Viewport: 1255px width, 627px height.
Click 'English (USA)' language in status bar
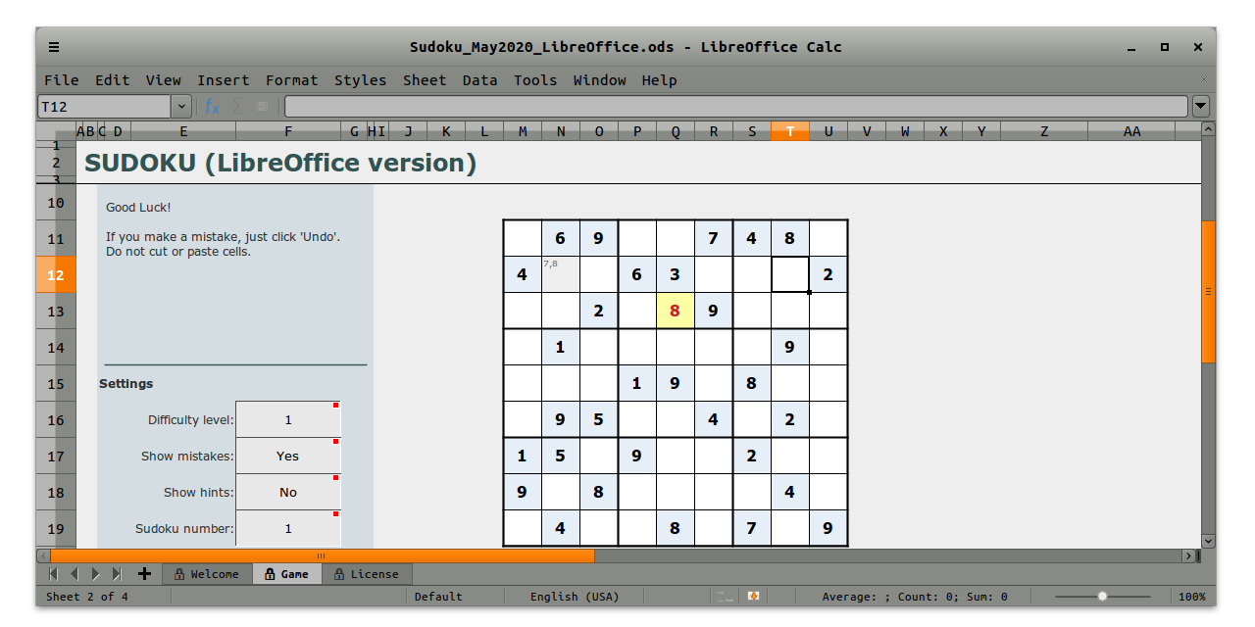point(575,596)
